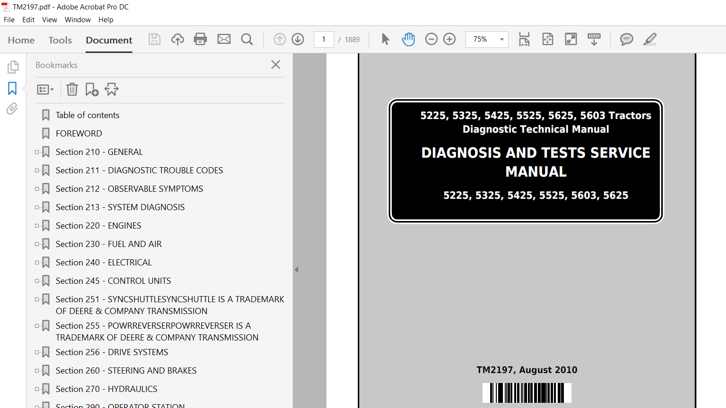The height and width of the screenshot is (408, 726).
Task: Expand Section 251 SYNCSHUTTLE transmission bookmark
Action: tap(37, 299)
